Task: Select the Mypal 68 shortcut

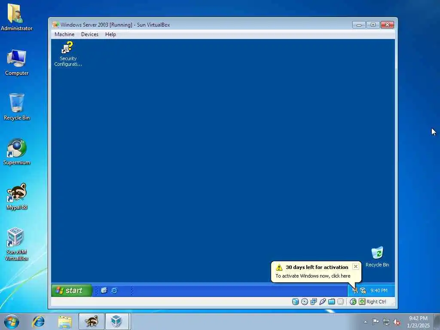Action: [17, 196]
